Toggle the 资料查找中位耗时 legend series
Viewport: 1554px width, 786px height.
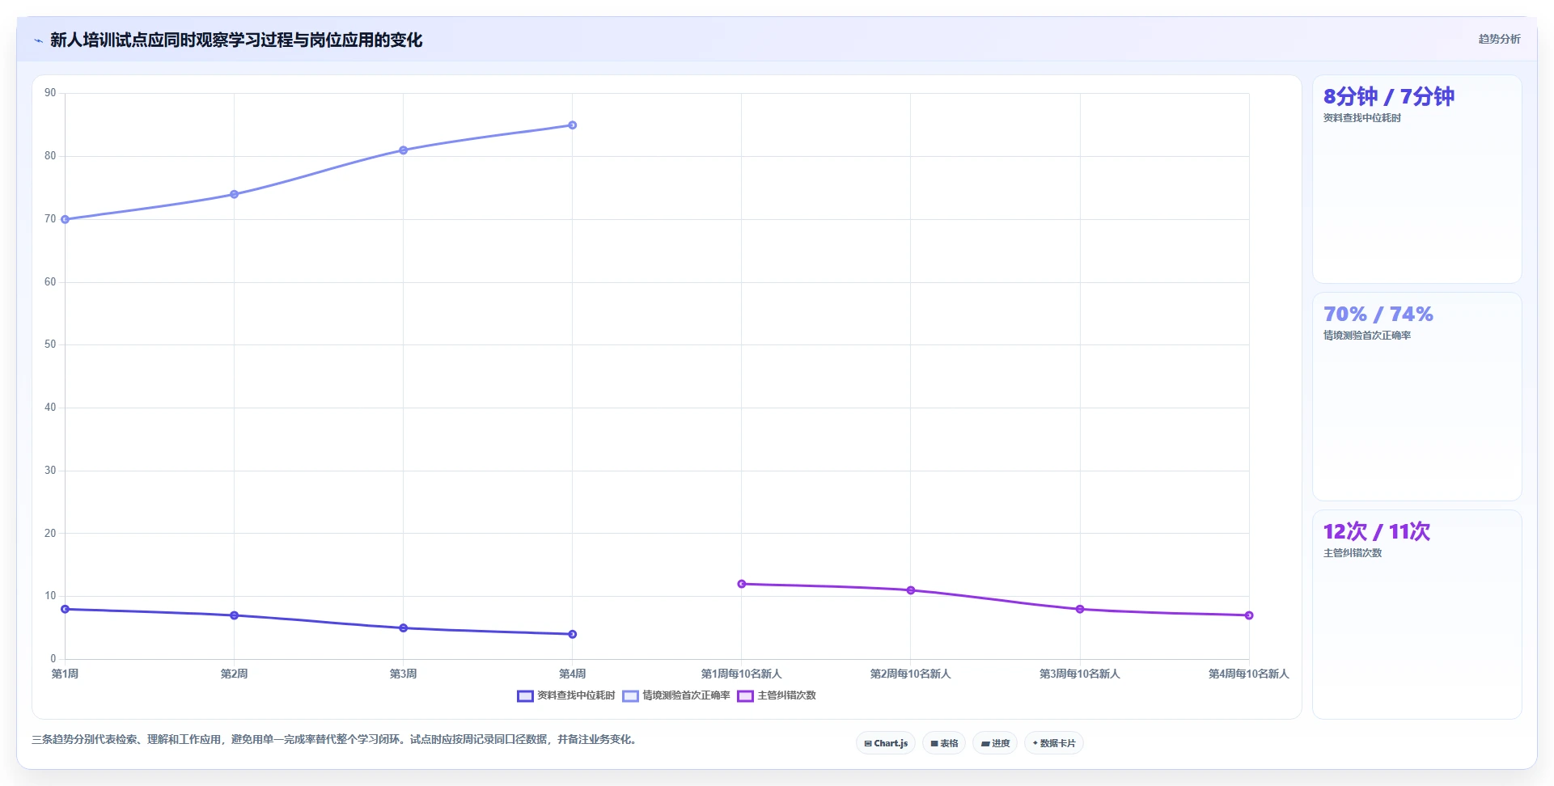(566, 695)
